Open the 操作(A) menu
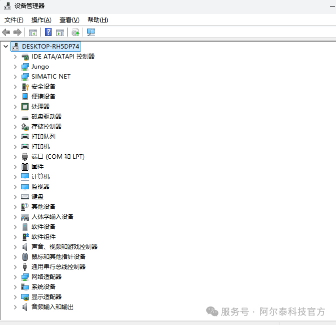 [42, 20]
